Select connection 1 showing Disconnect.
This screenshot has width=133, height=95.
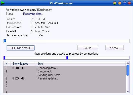click(65, 71)
